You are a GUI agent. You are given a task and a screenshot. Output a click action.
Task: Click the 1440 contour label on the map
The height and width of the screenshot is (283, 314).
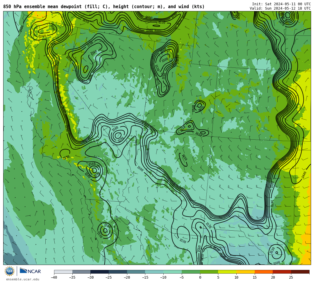click(304, 175)
